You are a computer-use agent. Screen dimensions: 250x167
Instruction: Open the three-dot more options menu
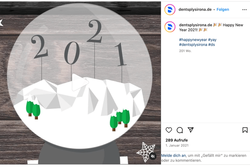click(x=244, y=10)
